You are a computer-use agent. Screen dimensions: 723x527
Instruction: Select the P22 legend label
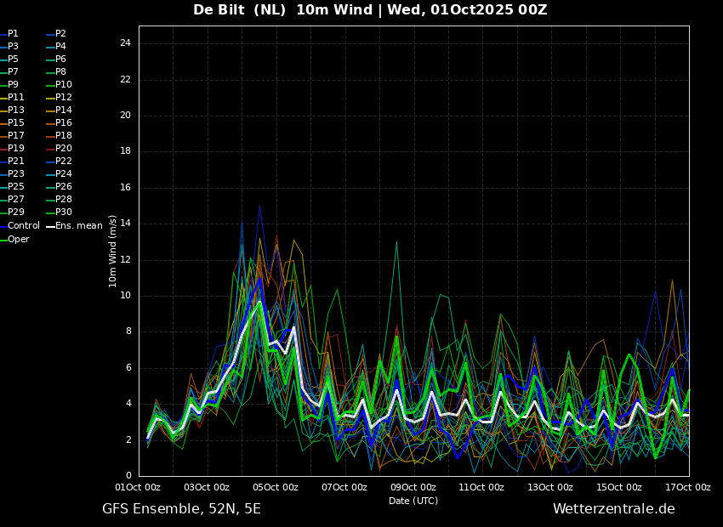(59, 161)
